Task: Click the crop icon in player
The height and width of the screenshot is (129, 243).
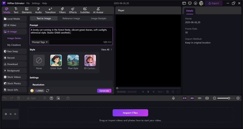Action: [173, 92]
